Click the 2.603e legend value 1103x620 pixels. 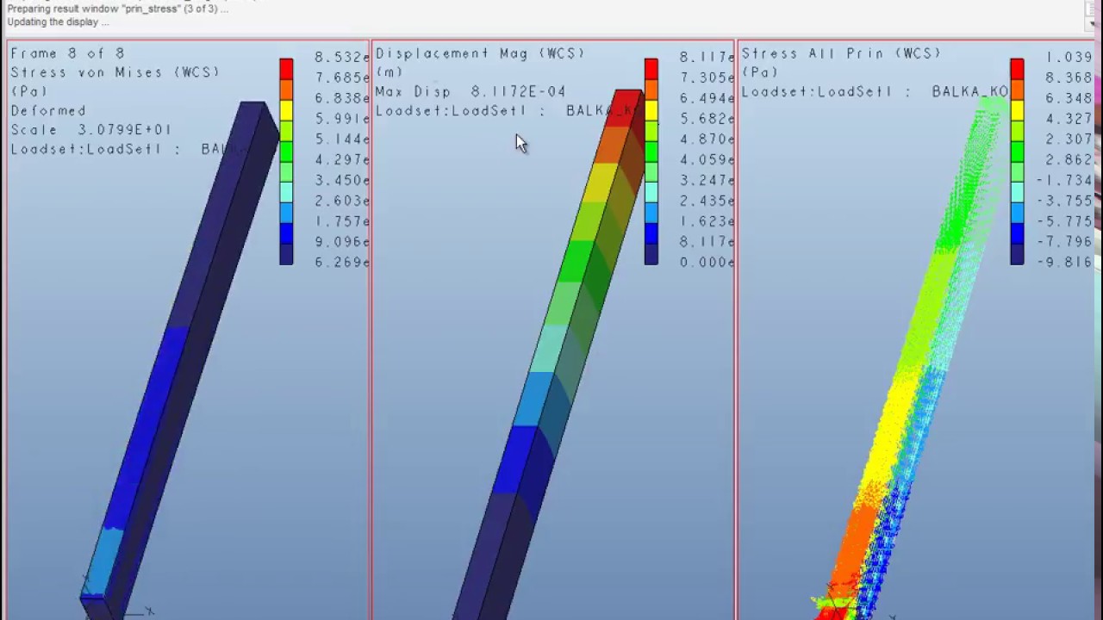342,201
